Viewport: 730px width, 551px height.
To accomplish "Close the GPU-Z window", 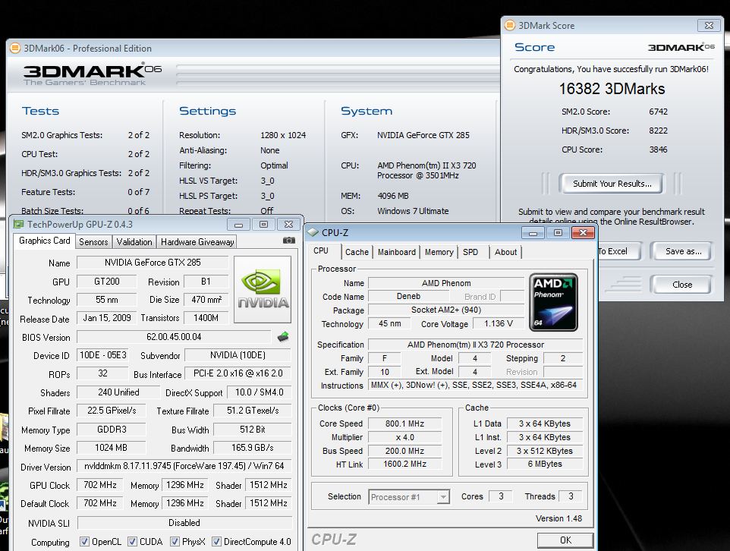I will (288, 225).
